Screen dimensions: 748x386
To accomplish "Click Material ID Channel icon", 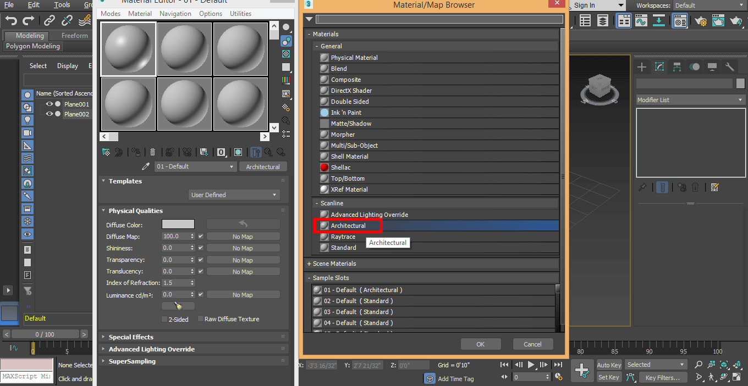I will [221, 152].
